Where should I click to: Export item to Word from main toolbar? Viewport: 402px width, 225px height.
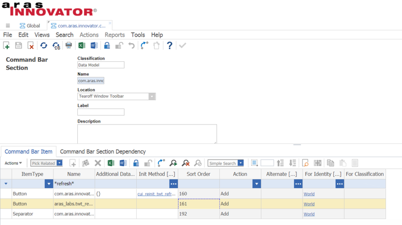coord(94,46)
